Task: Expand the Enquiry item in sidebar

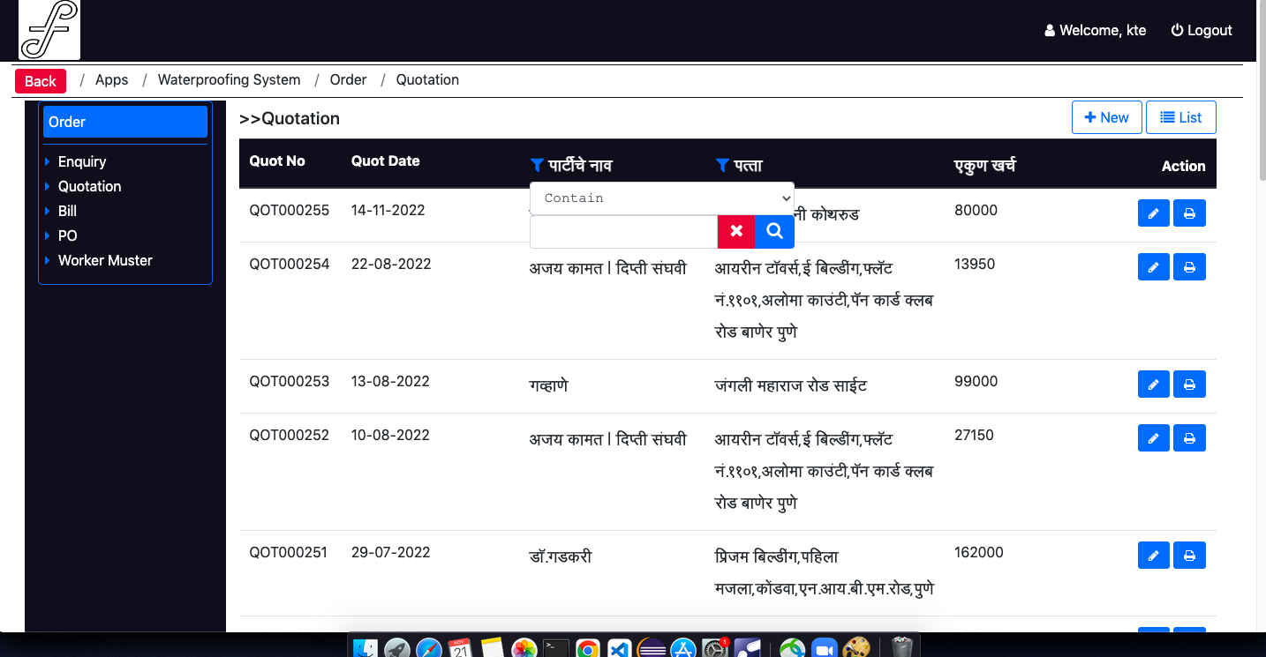Action: (82, 161)
